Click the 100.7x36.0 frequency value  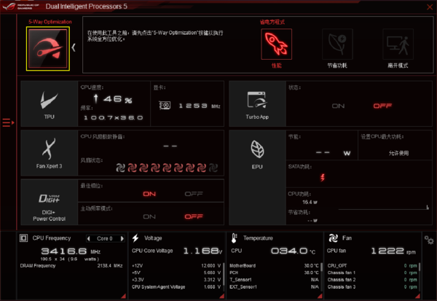coord(113,118)
